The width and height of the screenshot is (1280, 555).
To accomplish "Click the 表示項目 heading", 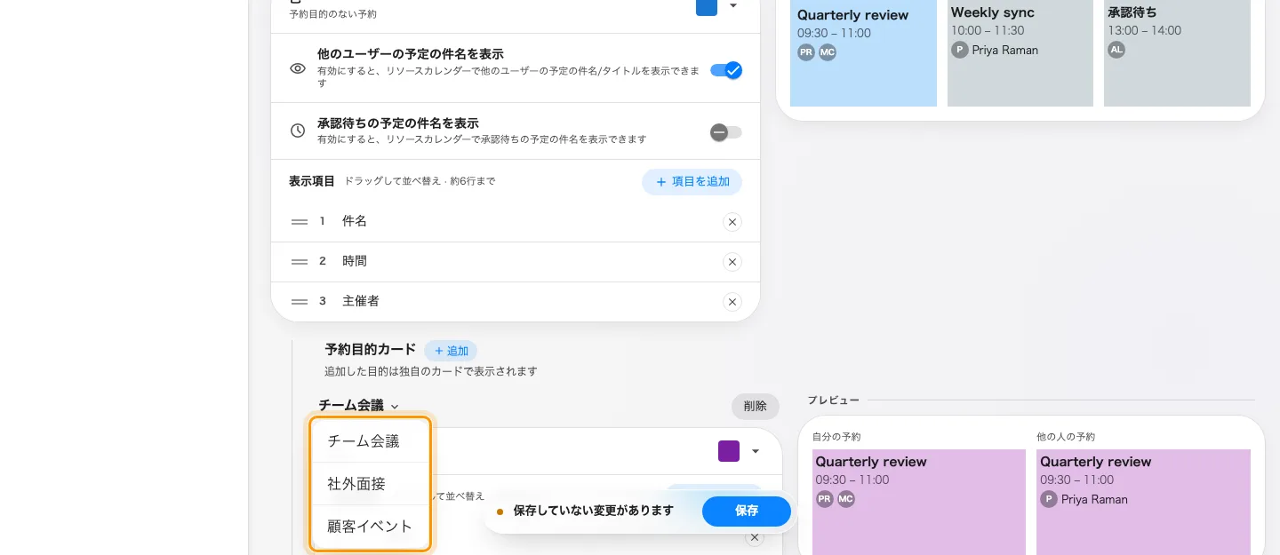I will pos(311,181).
